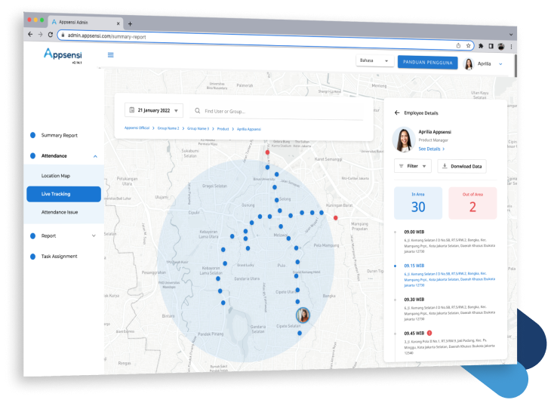Click the share icon in address bar
The height and width of the screenshot is (406, 557).
458,45
